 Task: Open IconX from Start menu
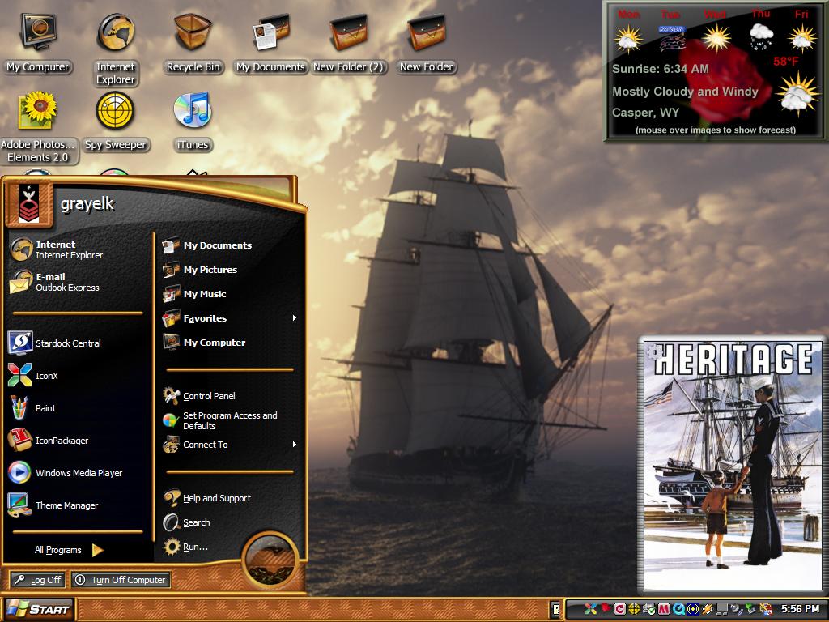click(x=33, y=376)
